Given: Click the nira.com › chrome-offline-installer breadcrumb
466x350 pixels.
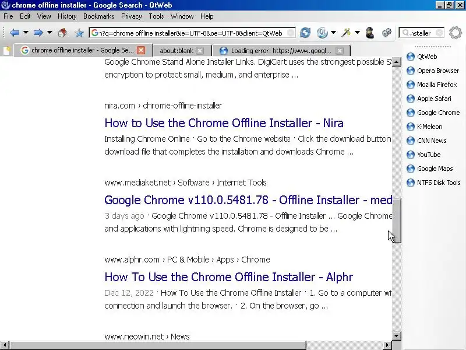Looking at the screenshot, I should tap(163, 106).
